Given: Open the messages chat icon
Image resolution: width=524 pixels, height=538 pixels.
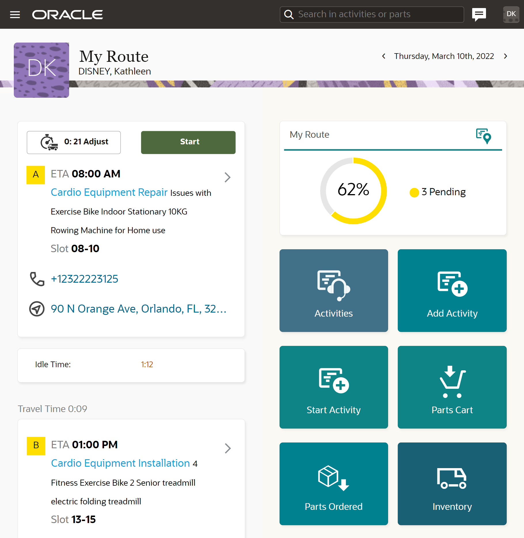Looking at the screenshot, I should click(479, 14).
